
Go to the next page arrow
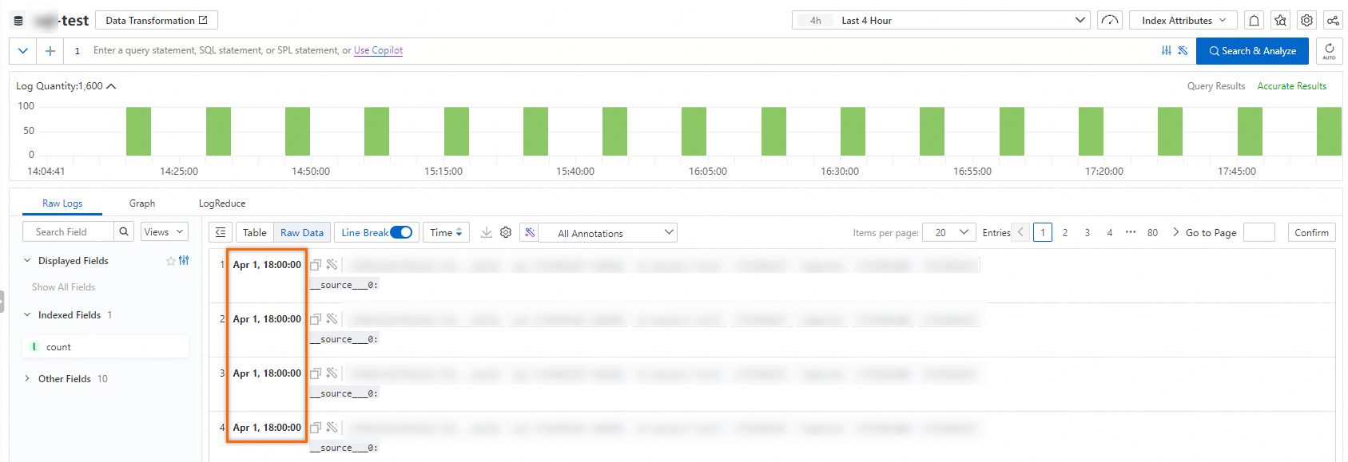click(x=1175, y=232)
